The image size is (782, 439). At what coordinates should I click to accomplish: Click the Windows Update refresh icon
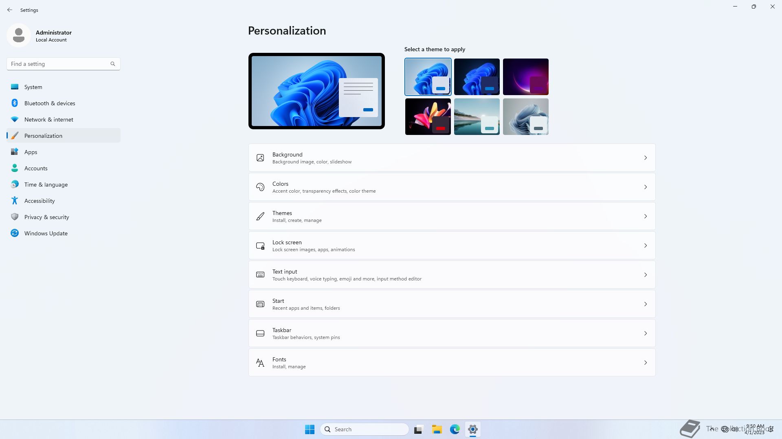[15, 233]
